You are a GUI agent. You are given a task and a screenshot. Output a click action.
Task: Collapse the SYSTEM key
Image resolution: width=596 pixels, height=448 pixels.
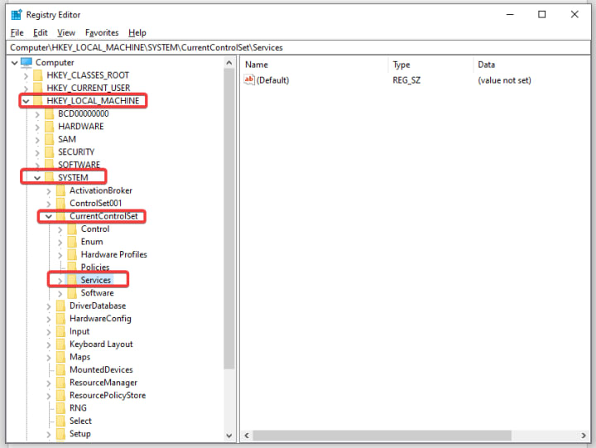point(37,178)
